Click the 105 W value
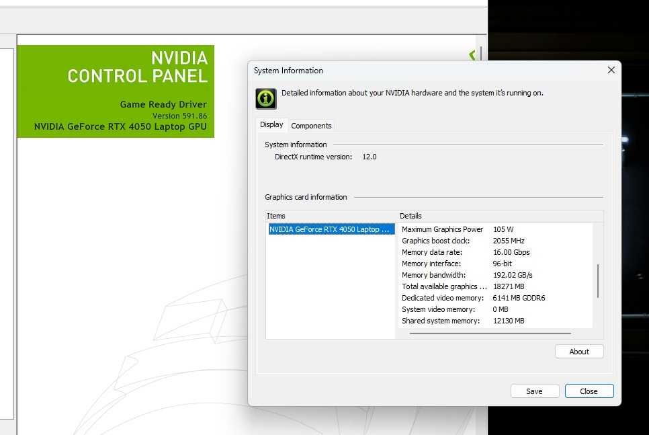This screenshot has height=435, width=649. [x=503, y=229]
